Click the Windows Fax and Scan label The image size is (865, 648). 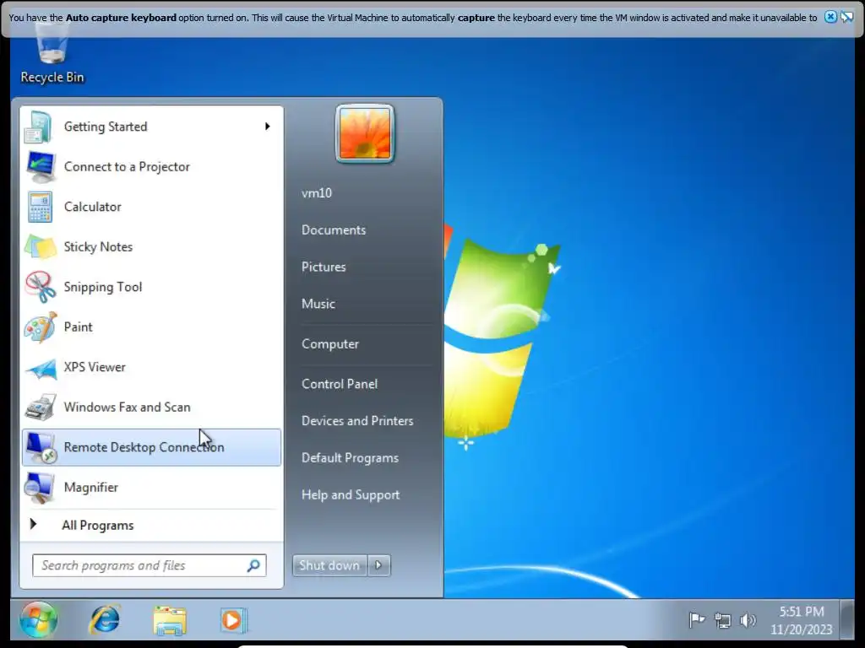128,408
